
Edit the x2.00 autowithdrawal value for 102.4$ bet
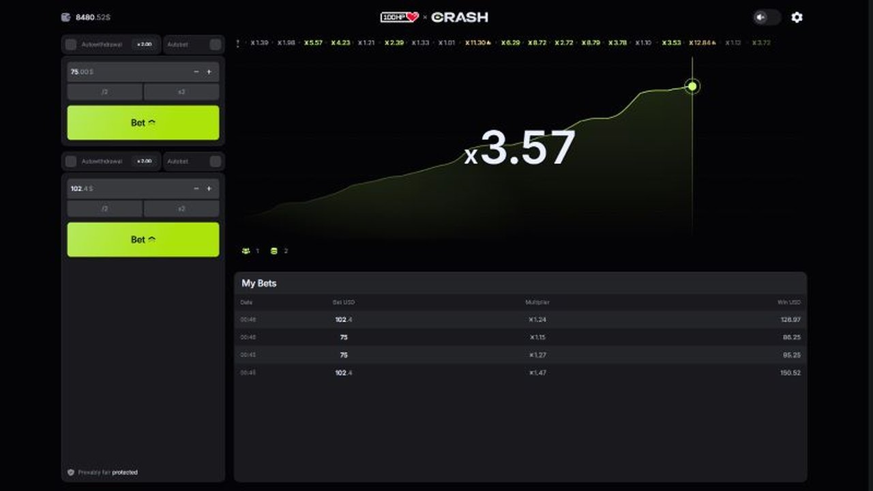click(144, 162)
